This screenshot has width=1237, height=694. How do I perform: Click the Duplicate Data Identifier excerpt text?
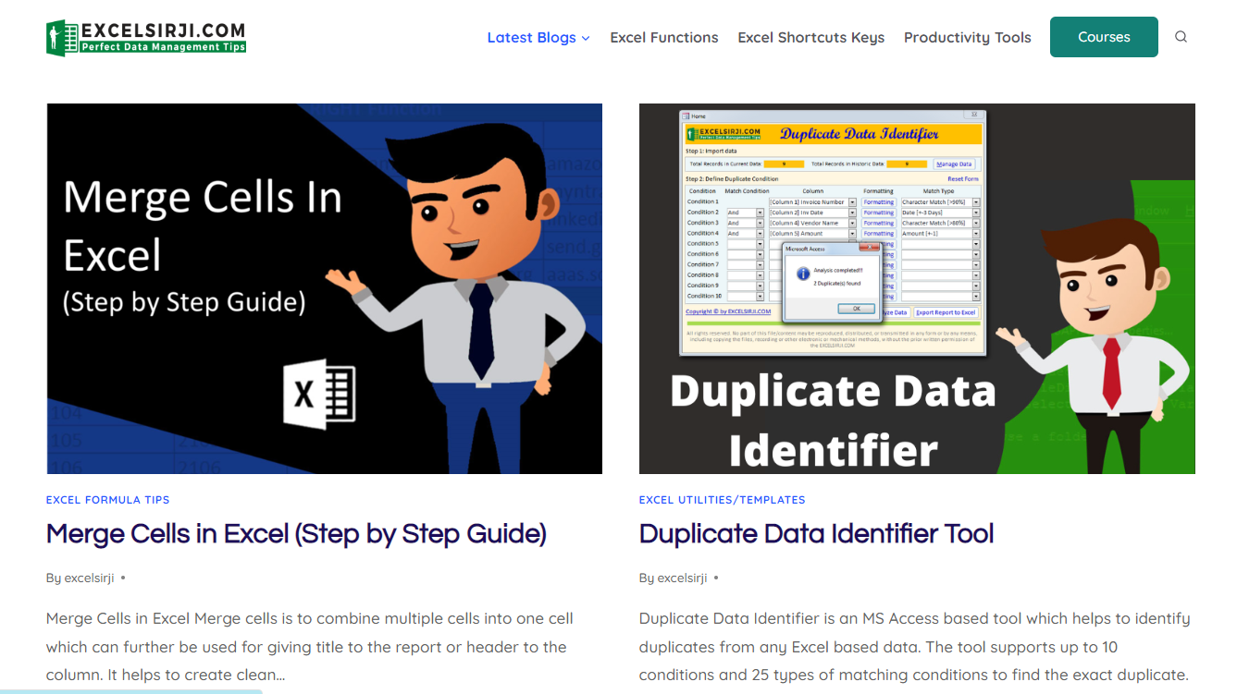(x=915, y=647)
